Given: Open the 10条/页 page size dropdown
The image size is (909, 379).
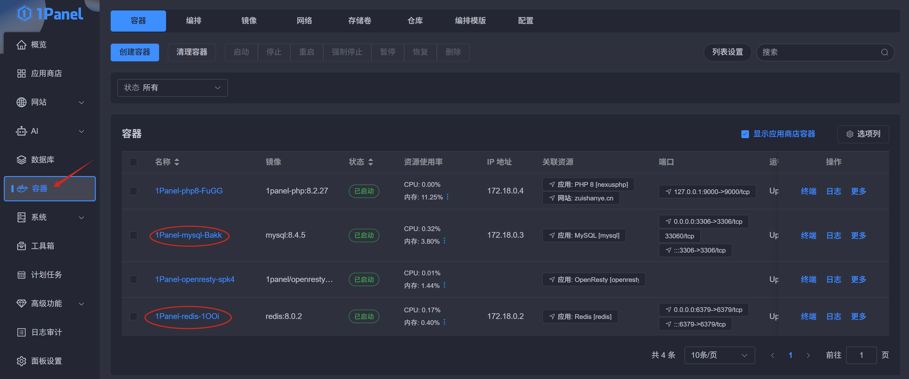Looking at the screenshot, I should (x=719, y=355).
